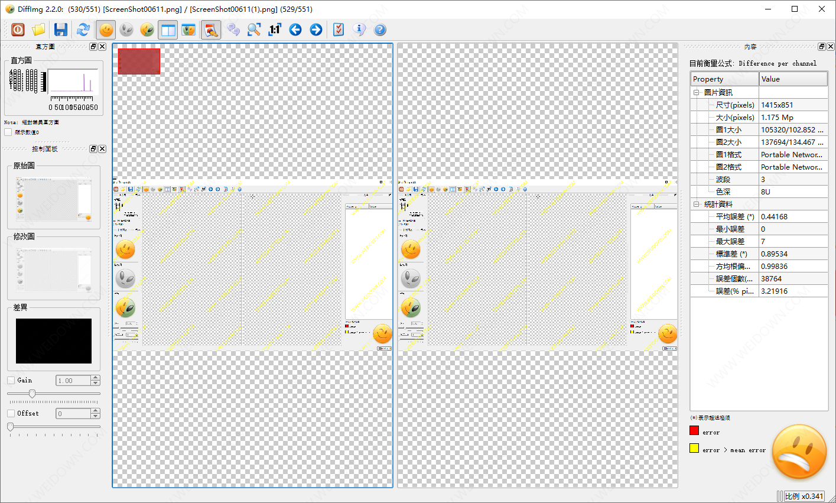
Task: Select the 圖1大小 row
Action: click(759, 129)
